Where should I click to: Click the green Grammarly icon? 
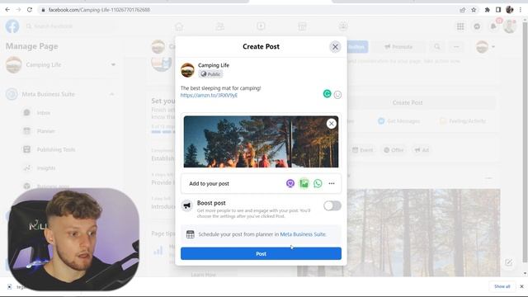(x=327, y=94)
